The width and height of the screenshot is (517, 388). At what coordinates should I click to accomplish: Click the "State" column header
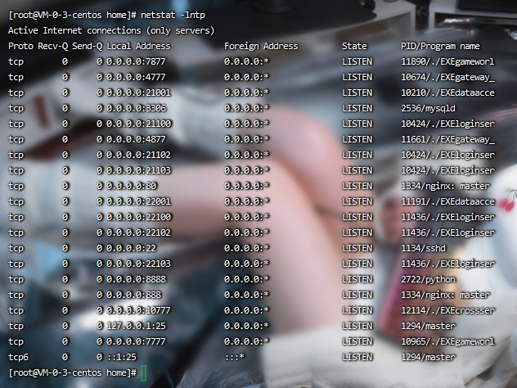point(354,46)
